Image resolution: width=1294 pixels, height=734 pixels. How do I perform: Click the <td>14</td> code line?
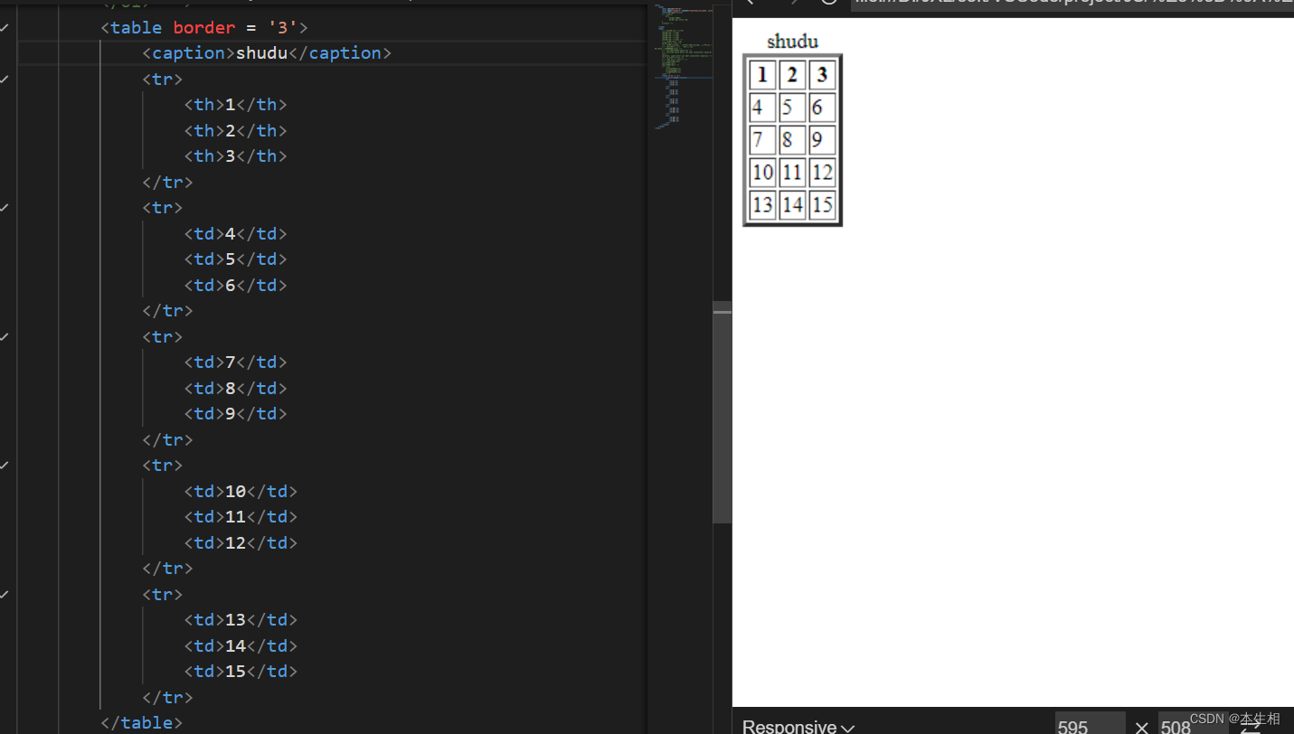pyautogui.click(x=241, y=646)
